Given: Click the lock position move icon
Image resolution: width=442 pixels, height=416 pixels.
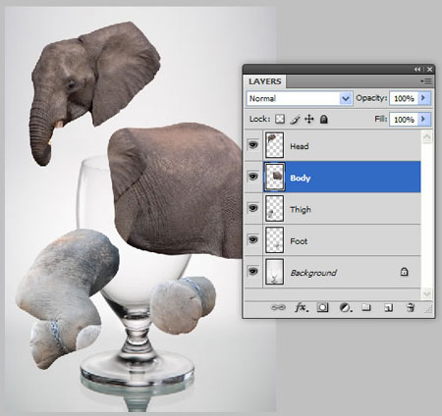Looking at the screenshot, I should coord(309,119).
